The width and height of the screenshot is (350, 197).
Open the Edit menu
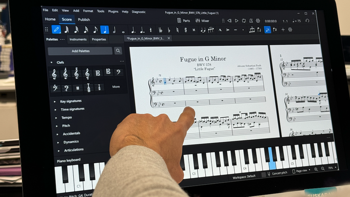click(55, 10)
